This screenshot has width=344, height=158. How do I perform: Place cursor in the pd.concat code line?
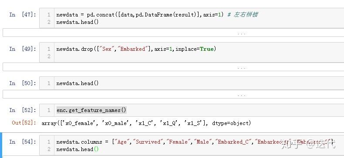pyautogui.click(x=157, y=15)
